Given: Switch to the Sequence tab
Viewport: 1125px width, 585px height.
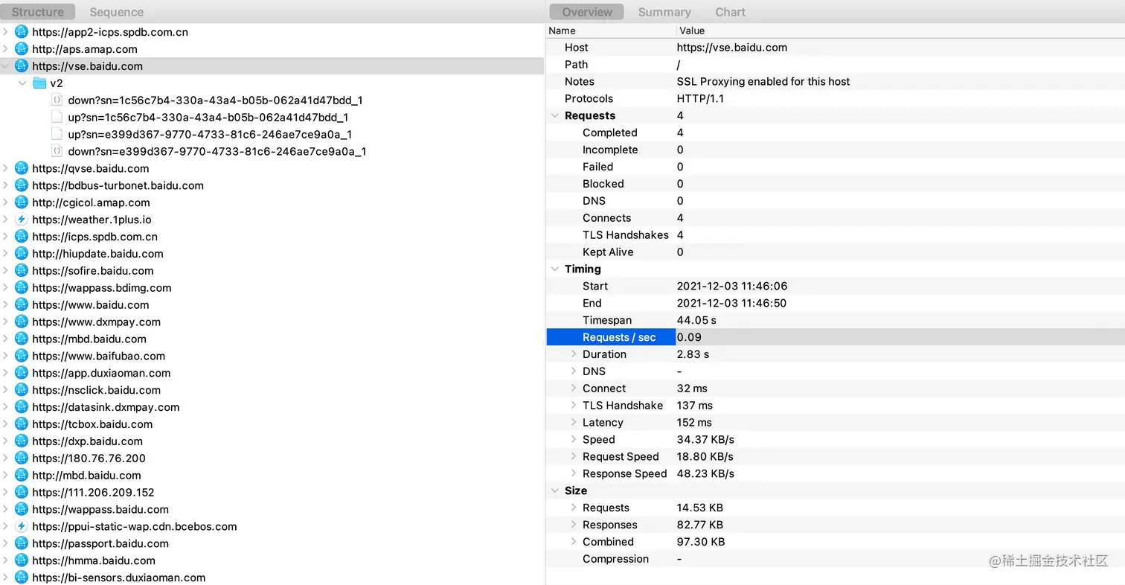Looking at the screenshot, I should pos(116,12).
